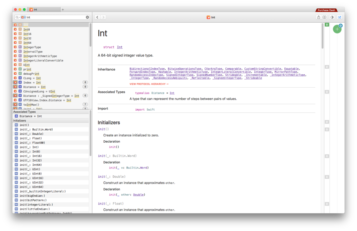This screenshot has height=231, width=357.
Task: Open the blue gear annotation settings
Action: click(341, 25)
